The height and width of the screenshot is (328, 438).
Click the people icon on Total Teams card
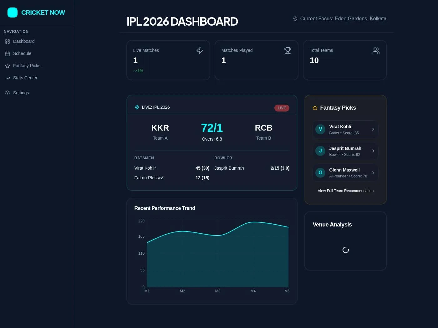point(376,51)
